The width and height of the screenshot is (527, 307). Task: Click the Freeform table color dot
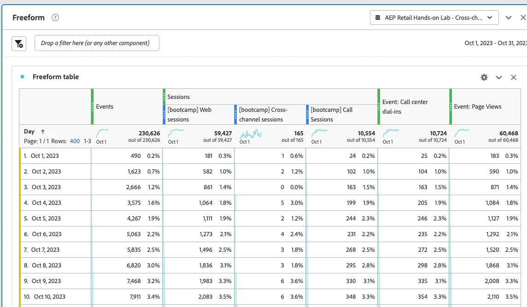pyautogui.click(x=22, y=76)
